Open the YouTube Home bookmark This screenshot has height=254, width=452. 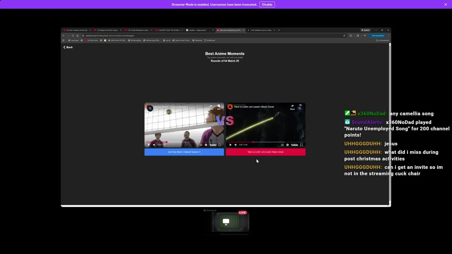[x=91, y=40]
